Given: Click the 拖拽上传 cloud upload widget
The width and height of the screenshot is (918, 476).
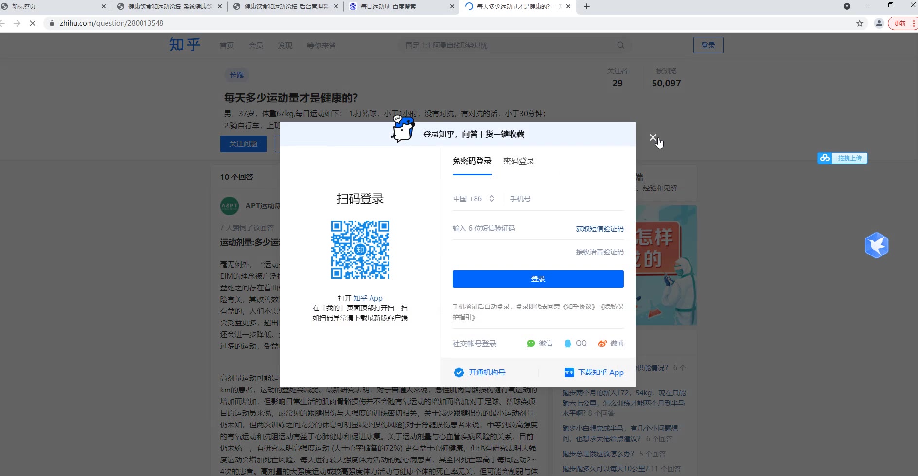Looking at the screenshot, I should tap(843, 158).
